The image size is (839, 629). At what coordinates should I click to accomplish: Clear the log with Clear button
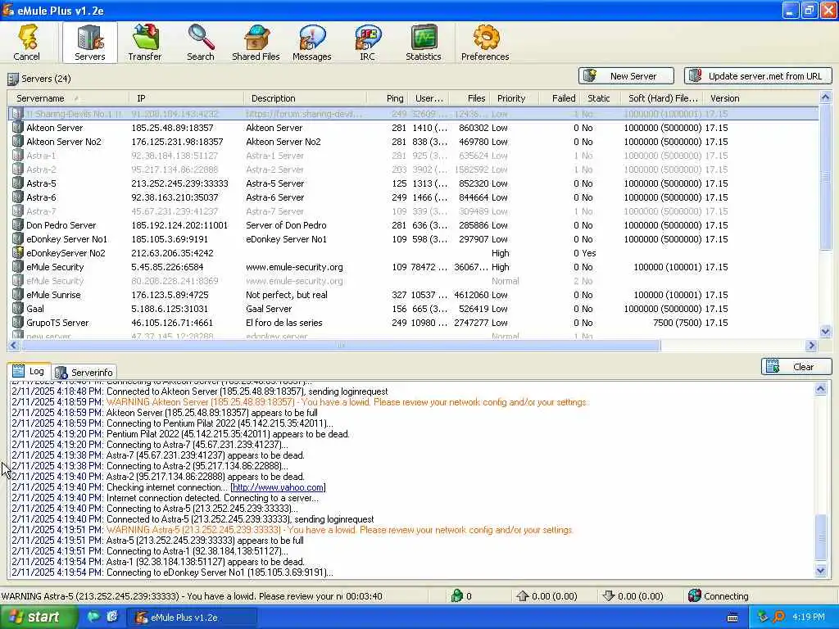796,367
